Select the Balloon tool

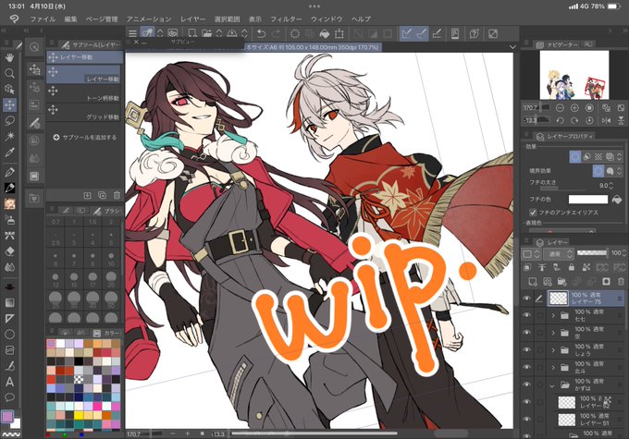click(x=9, y=397)
